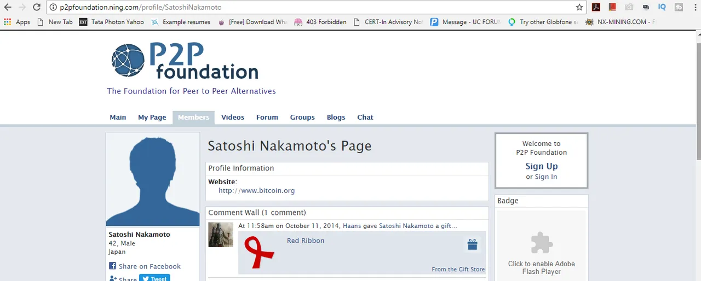Open the Apps grid shortcut
701x281 pixels.
[x=17, y=22]
